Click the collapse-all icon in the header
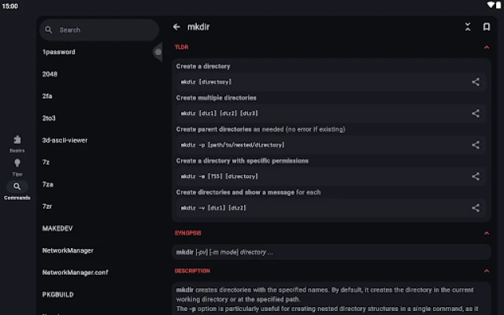The image size is (504, 315). coord(468,27)
